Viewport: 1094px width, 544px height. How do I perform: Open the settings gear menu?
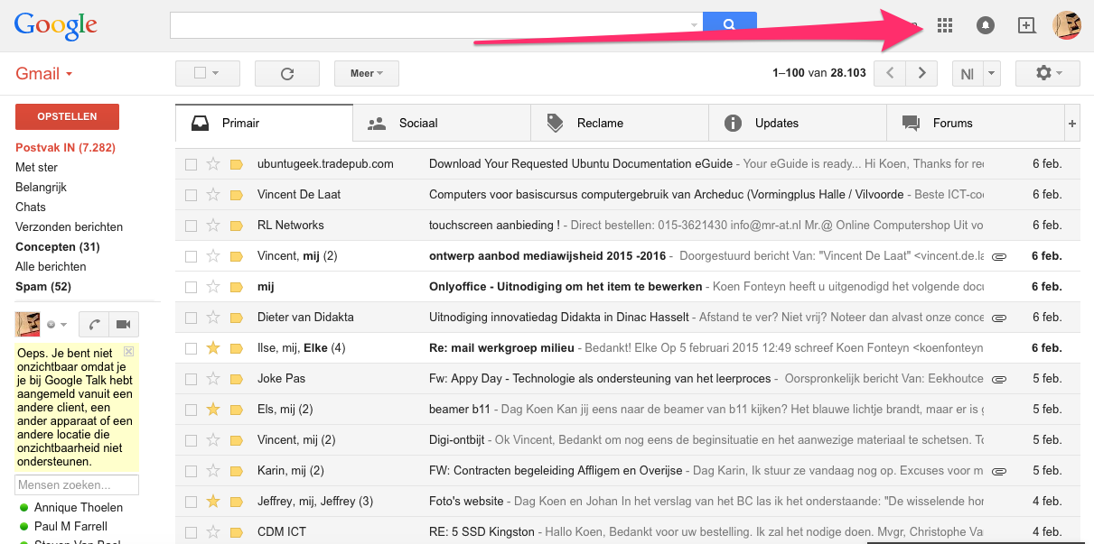1048,73
